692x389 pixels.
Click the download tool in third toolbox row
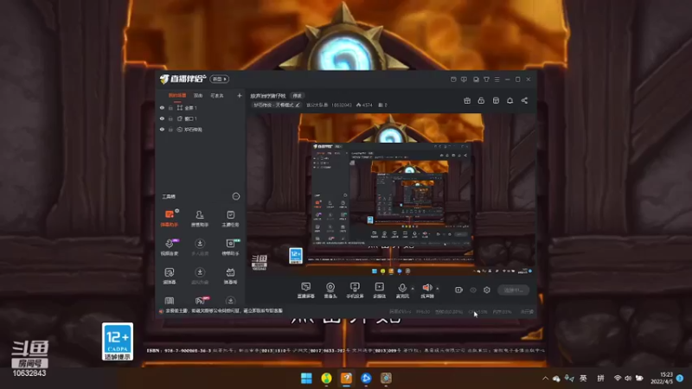200,276
